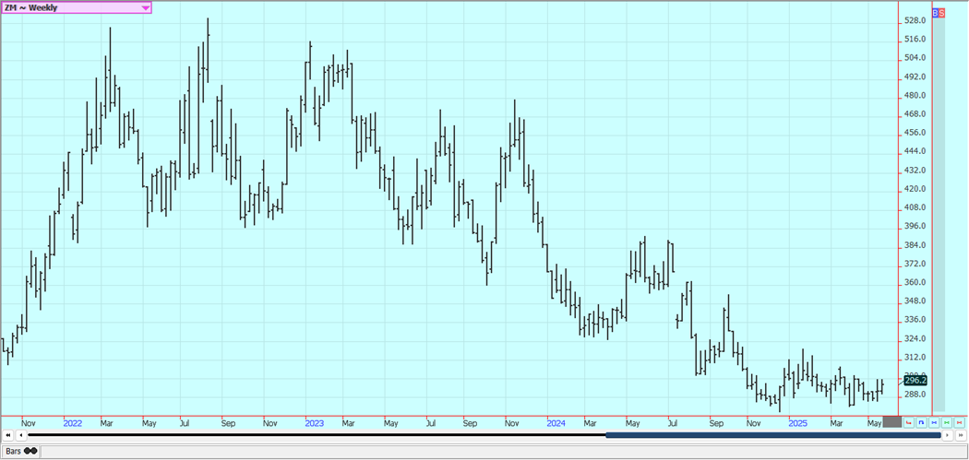This screenshot has width=969, height=460.
Task: Click the 528.0 price axis label
Action: (x=914, y=20)
